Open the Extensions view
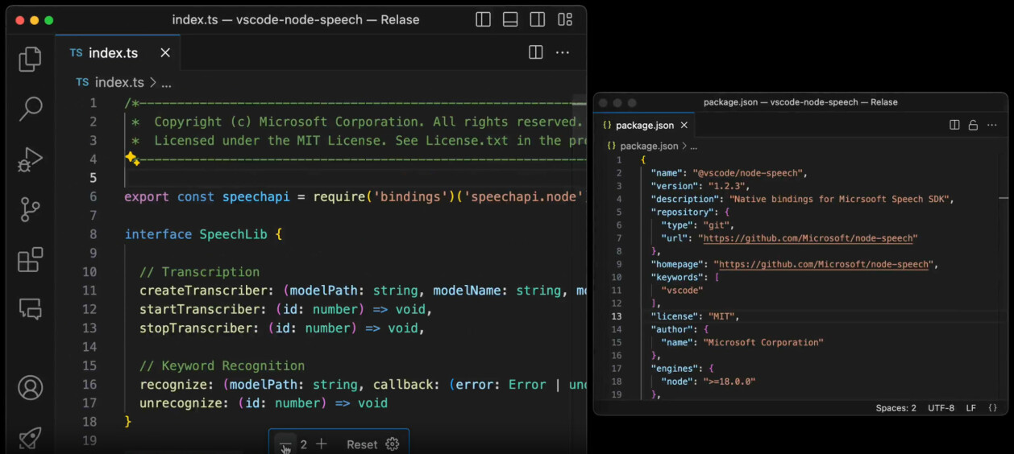 [x=31, y=259]
